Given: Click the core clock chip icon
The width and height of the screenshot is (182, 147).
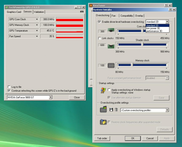Looking at the screenshot, I should coord(111,30).
